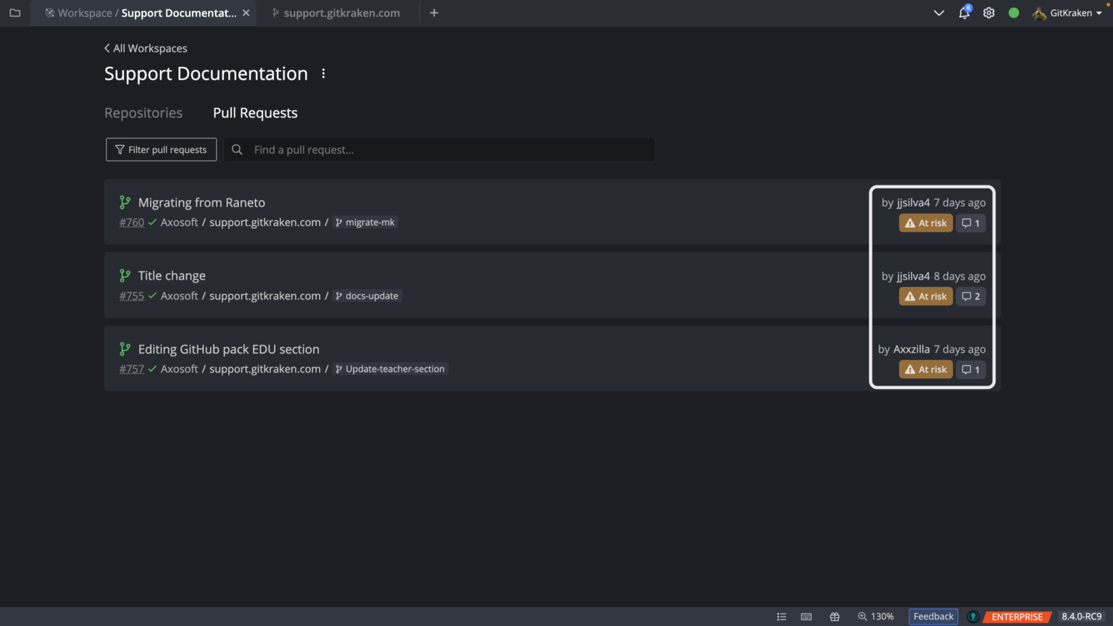Open the notifications bell with 6 alerts
Image resolution: width=1113 pixels, height=626 pixels.
coord(964,12)
